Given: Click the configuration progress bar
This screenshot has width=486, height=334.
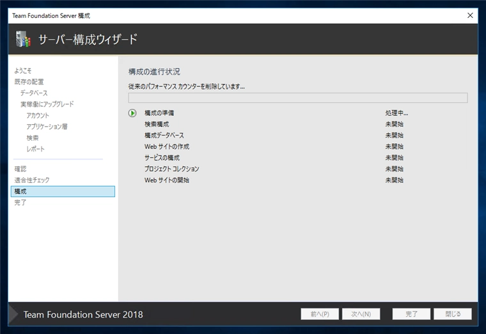Looking at the screenshot, I should (298, 98).
